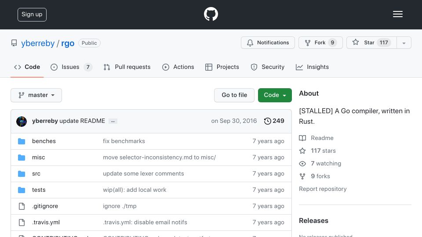
Task: Click the repository book icon
Action: coord(14,43)
